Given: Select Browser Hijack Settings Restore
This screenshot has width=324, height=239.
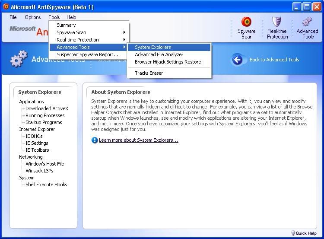Looking at the screenshot, I should (169, 62).
